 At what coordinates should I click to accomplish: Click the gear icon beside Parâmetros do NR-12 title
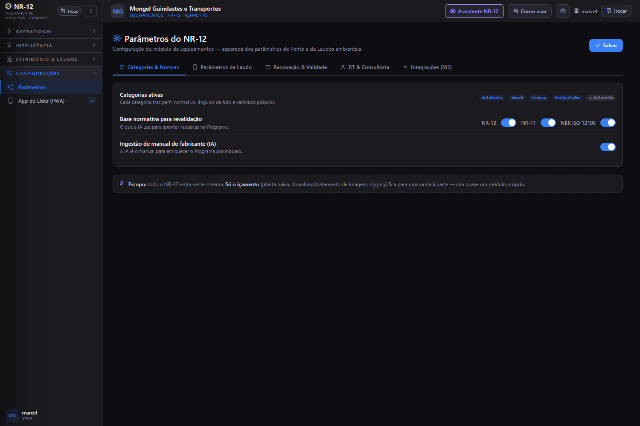click(x=117, y=38)
